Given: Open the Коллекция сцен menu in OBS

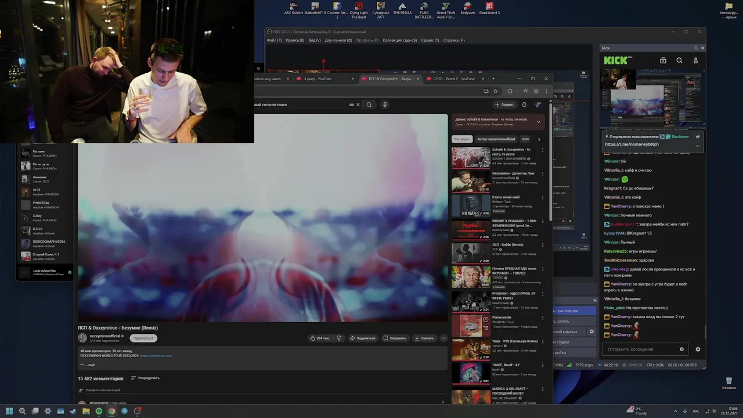Looking at the screenshot, I should click(x=400, y=40).
